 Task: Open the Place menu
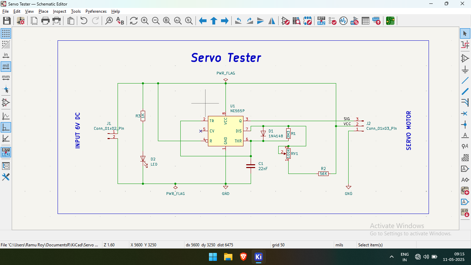pos(43,11)
